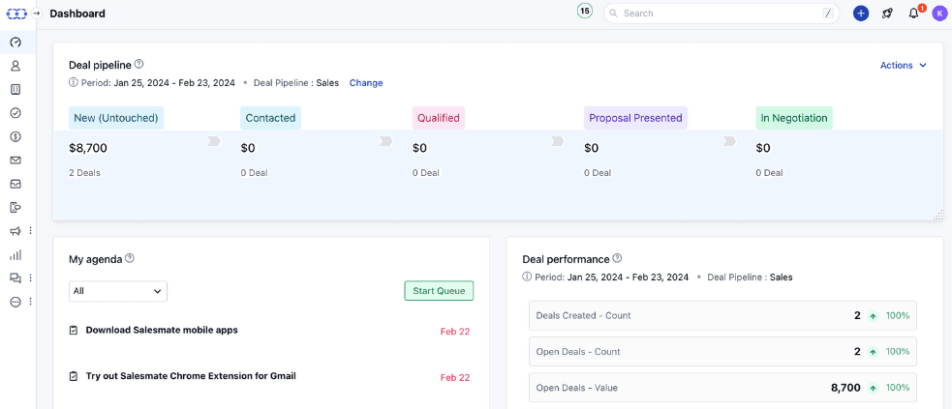
Task: Select the New (Untouched) pipeline stage
Action: coord(116,118)
